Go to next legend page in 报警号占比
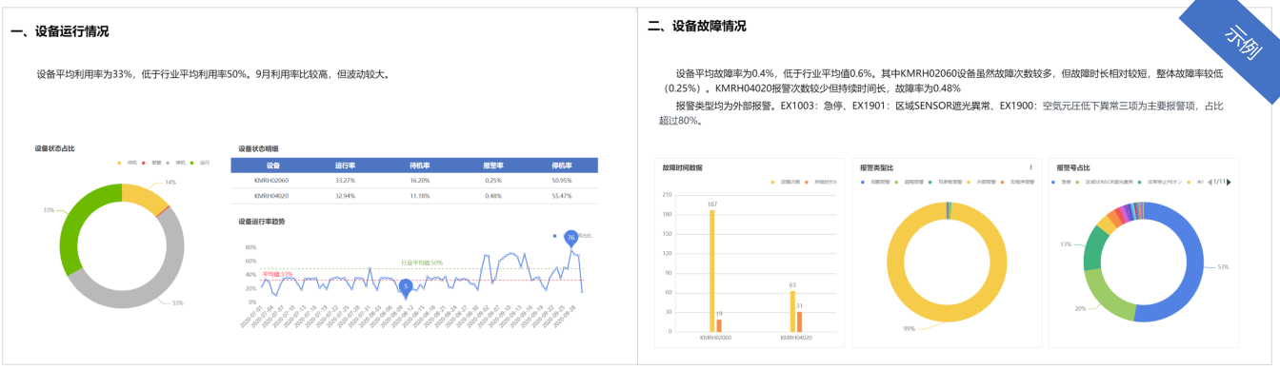1280x370 pixels. 1229,182
